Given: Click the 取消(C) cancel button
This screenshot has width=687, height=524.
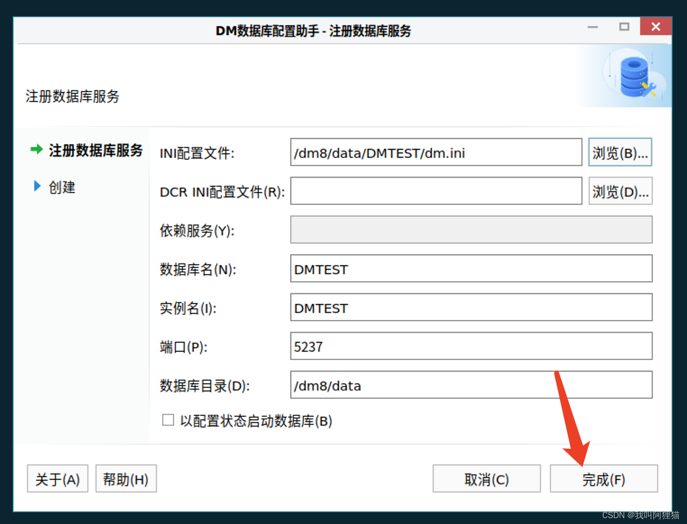Looking at the screenshot, I should (x=486, y=479).
